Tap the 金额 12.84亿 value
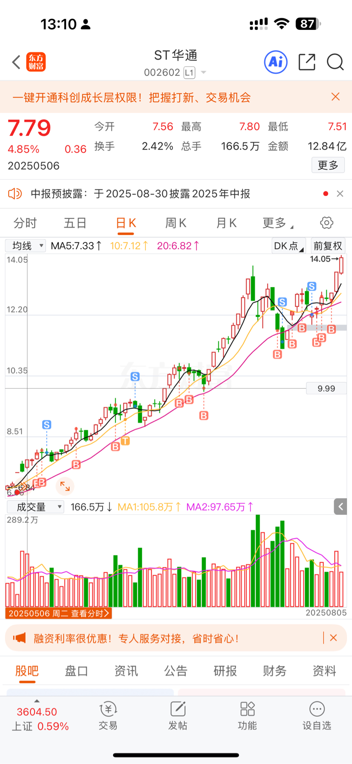 [x=327, y=146]
